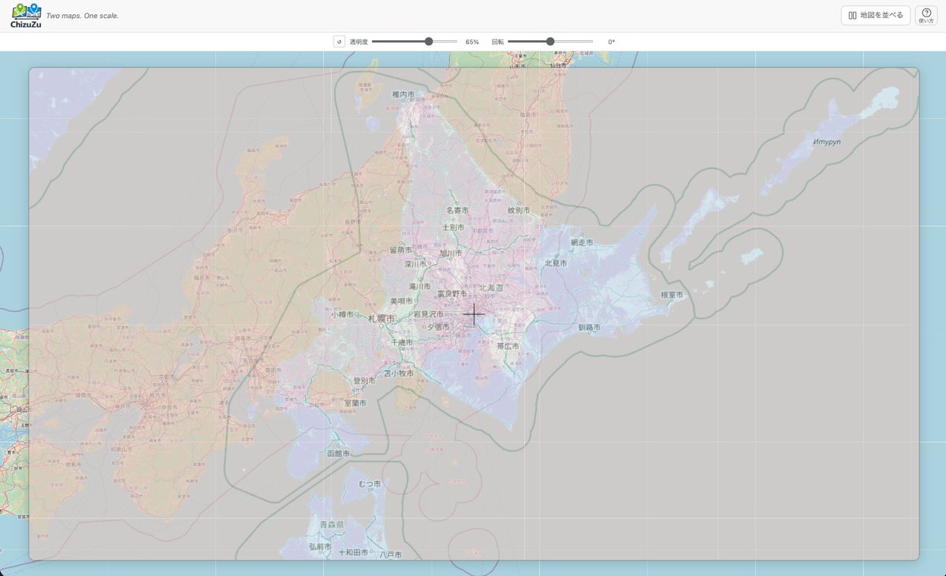This screenshot has height=576, width=946.
Task: Click the 回転 label
Action: click(x=497, y=42)
